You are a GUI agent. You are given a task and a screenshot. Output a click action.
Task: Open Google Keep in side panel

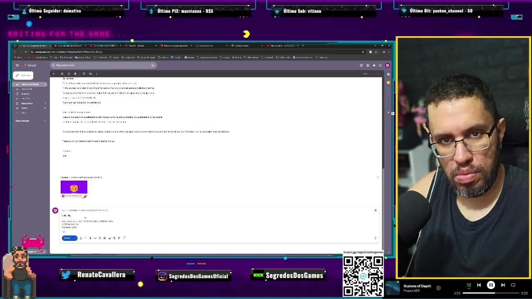point(388,83)
